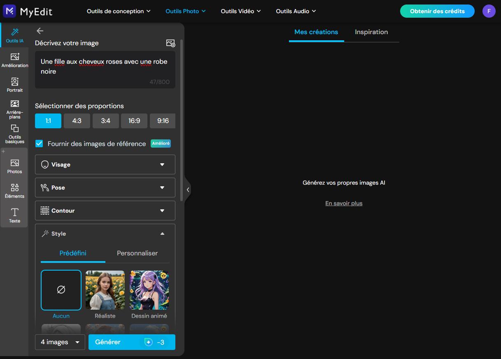Expand the Pose section arrow

[162, 188]
